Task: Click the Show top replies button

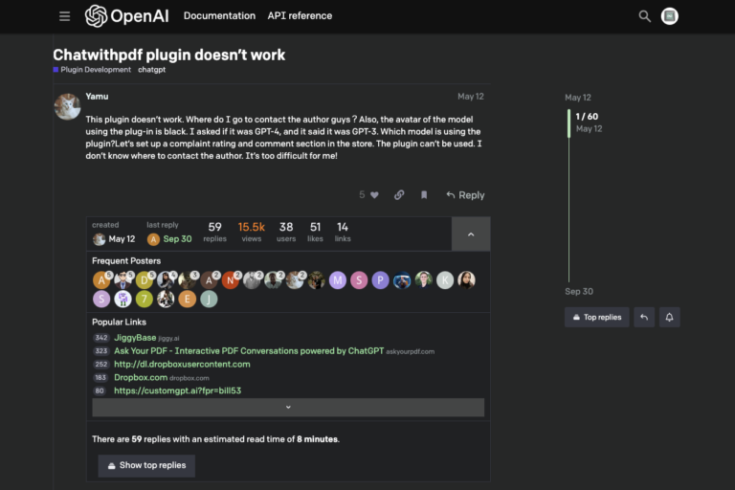Action: (146, 465)
